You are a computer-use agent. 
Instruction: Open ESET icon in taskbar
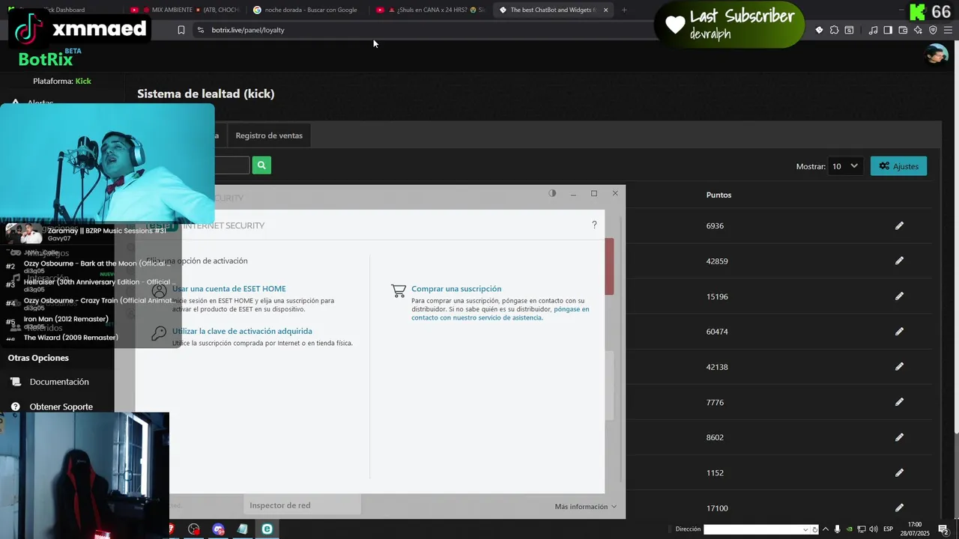coord(267,529)
